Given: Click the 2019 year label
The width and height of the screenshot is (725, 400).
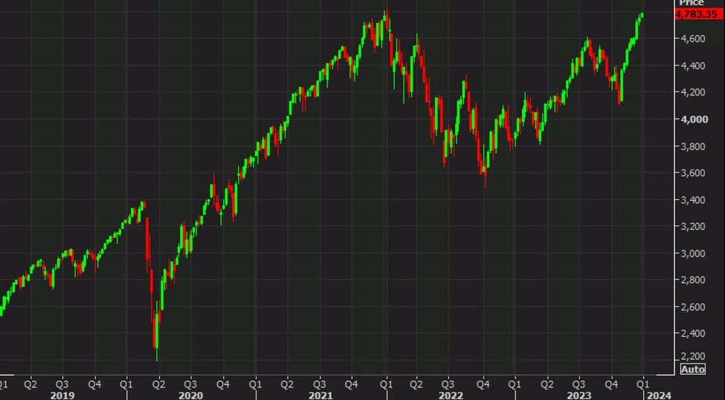Looking at the screenshot, I should [x=62, y=396].
